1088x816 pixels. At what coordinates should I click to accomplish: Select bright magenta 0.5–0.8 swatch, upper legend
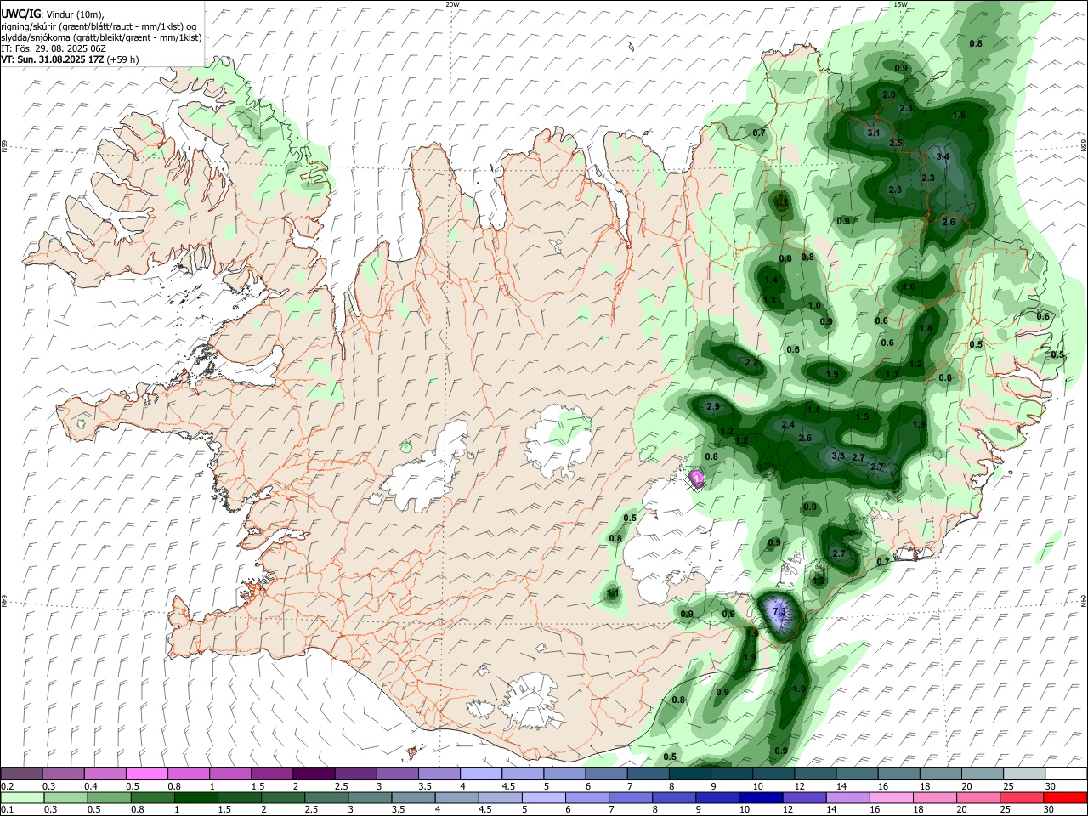146,774
